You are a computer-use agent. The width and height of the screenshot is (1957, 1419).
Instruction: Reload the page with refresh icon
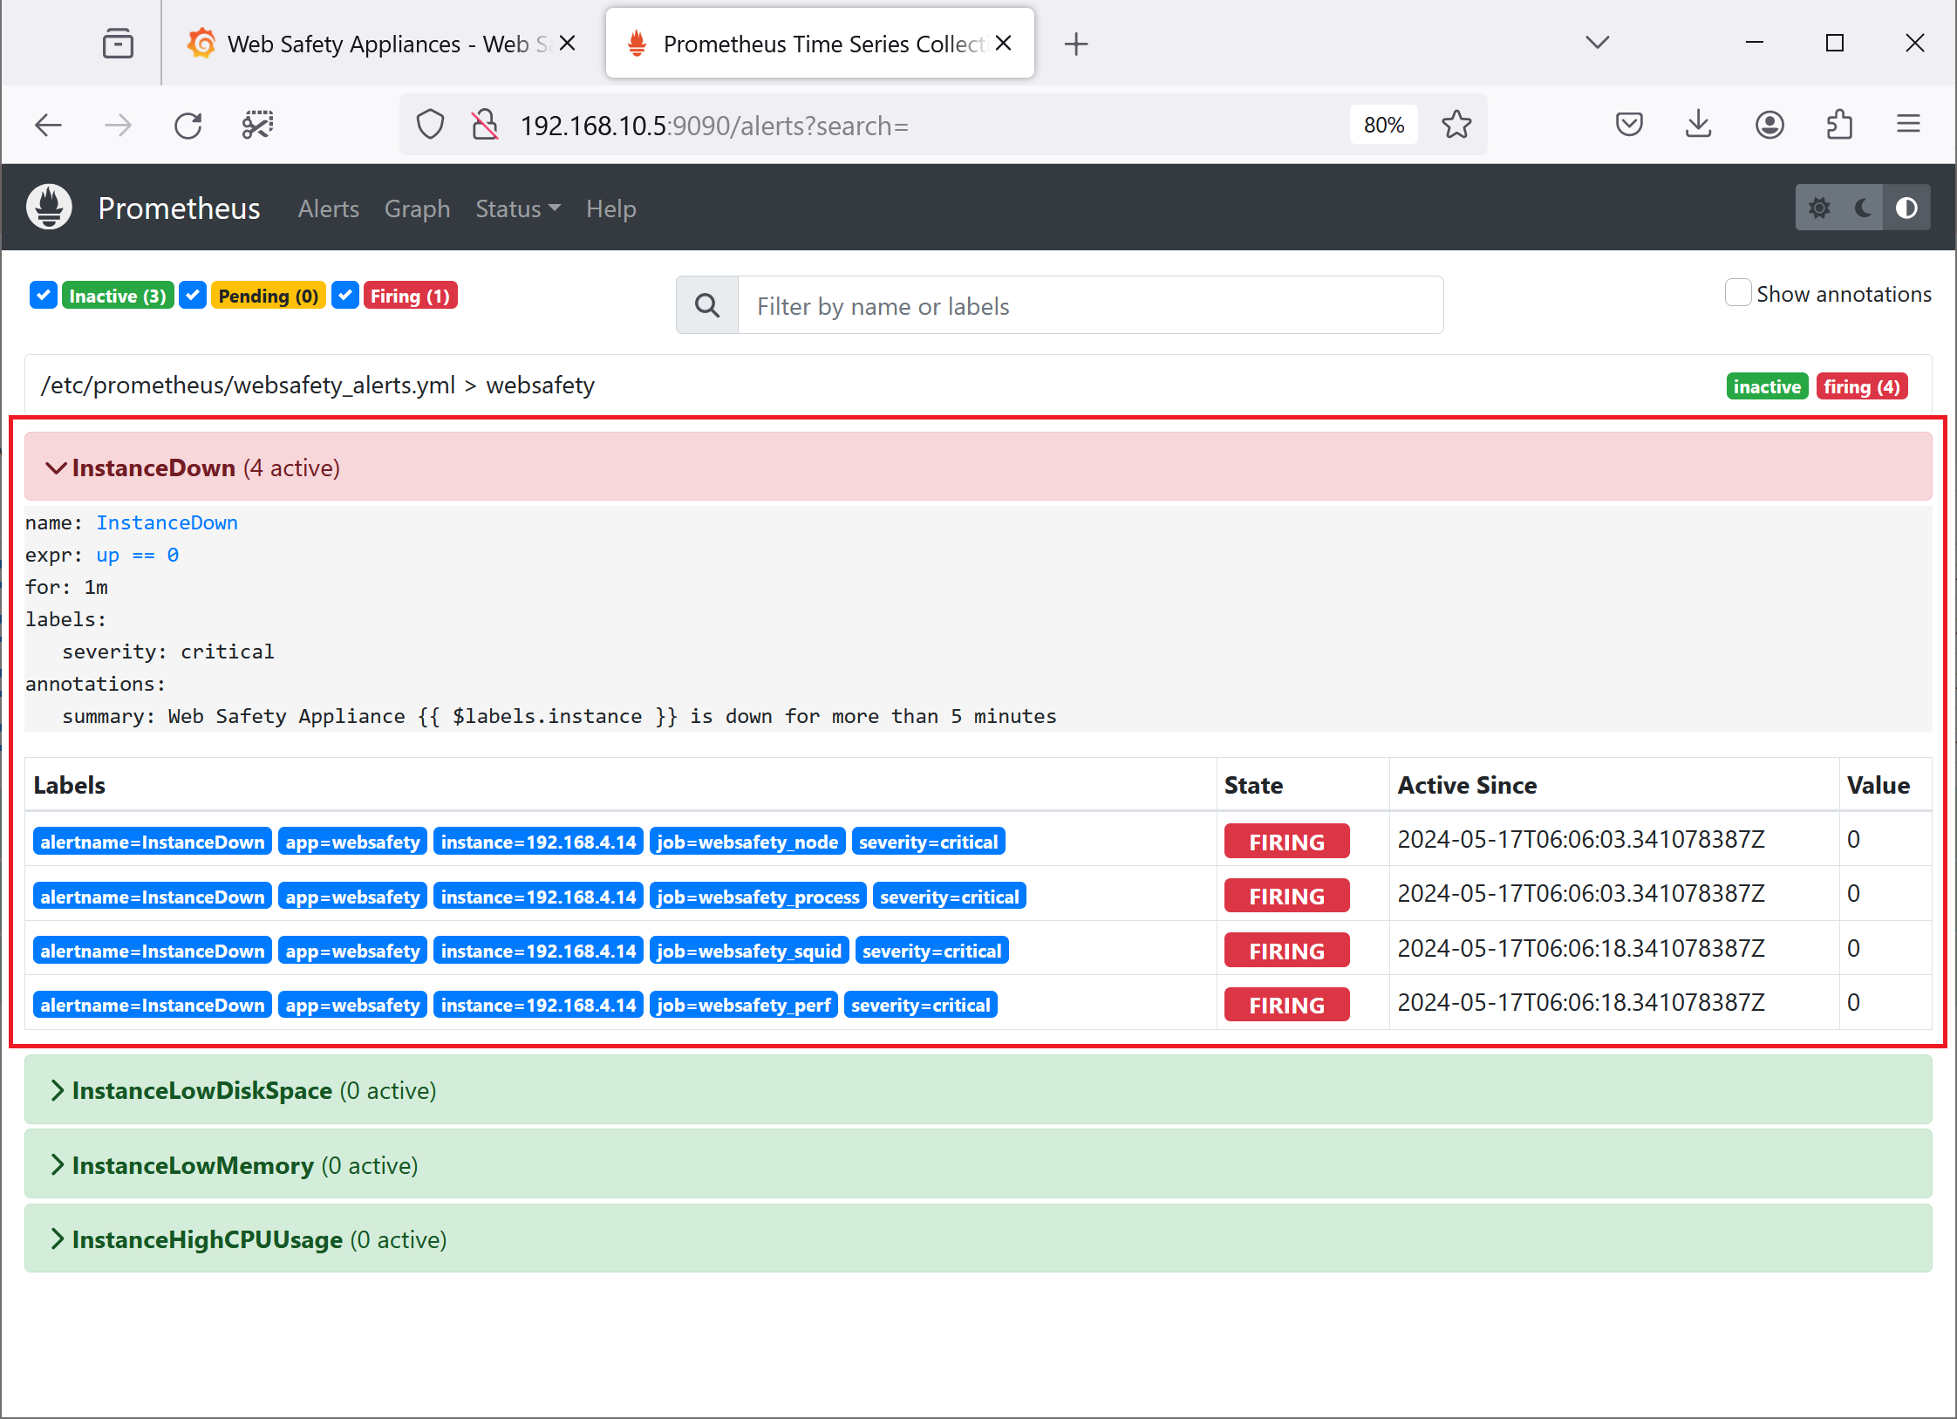coord(188,126)
